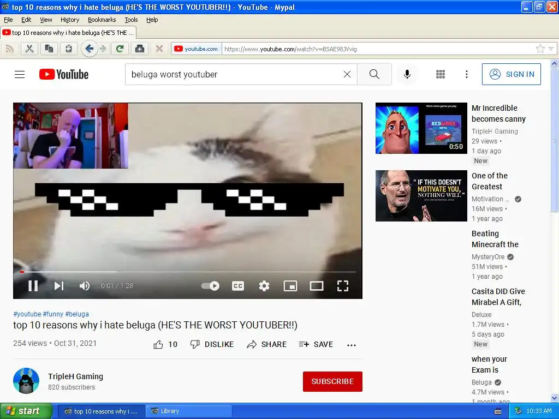This screenshot has height=419, width=559.
Task: Open the File menu
Action: pos(8,20)
